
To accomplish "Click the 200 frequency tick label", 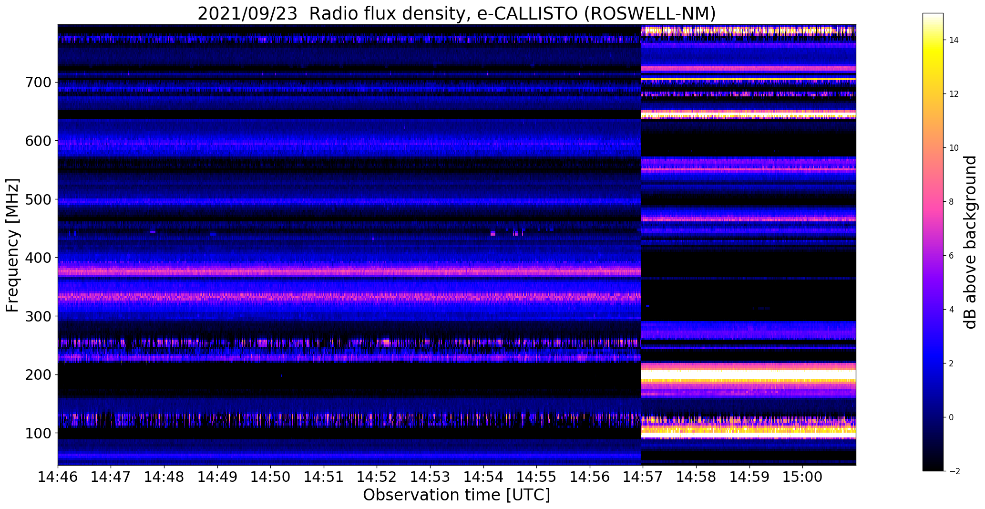I will [x=38, y=375].
